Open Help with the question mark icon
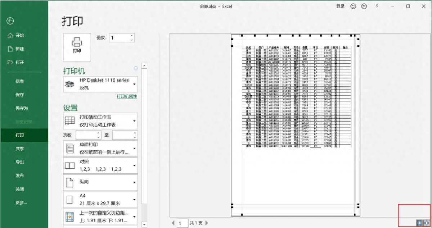This screenshot has height=228, width=432. click(377, 6)
